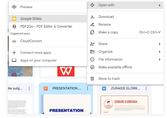Viewport: 167px width, 118px height.
Task: Open three-dot menu of ZURAIDE ELORR file
Action: click(146, 88)
